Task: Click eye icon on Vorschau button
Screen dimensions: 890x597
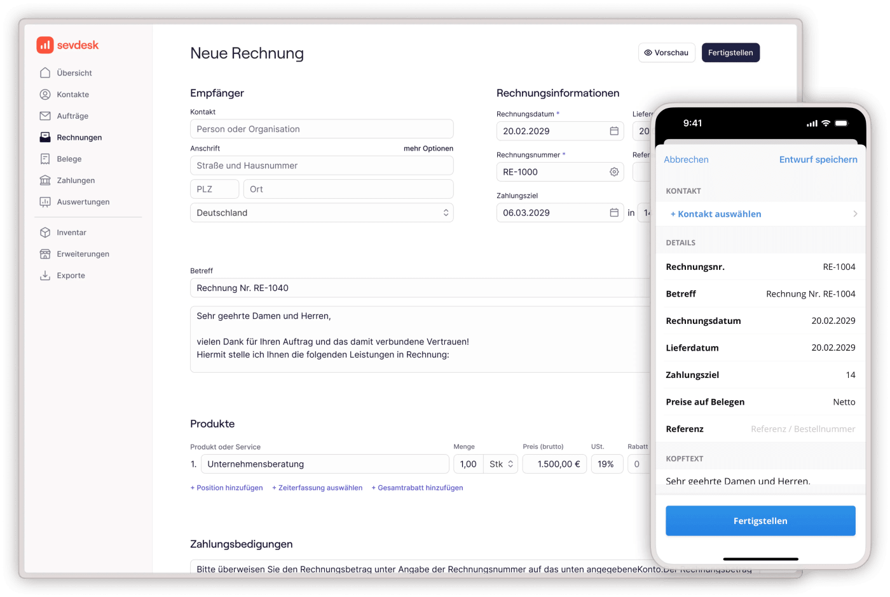Action: coord(648,53)
